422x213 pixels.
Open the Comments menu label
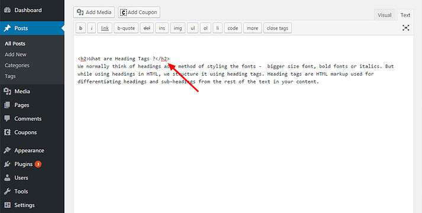tap(28, 118)
